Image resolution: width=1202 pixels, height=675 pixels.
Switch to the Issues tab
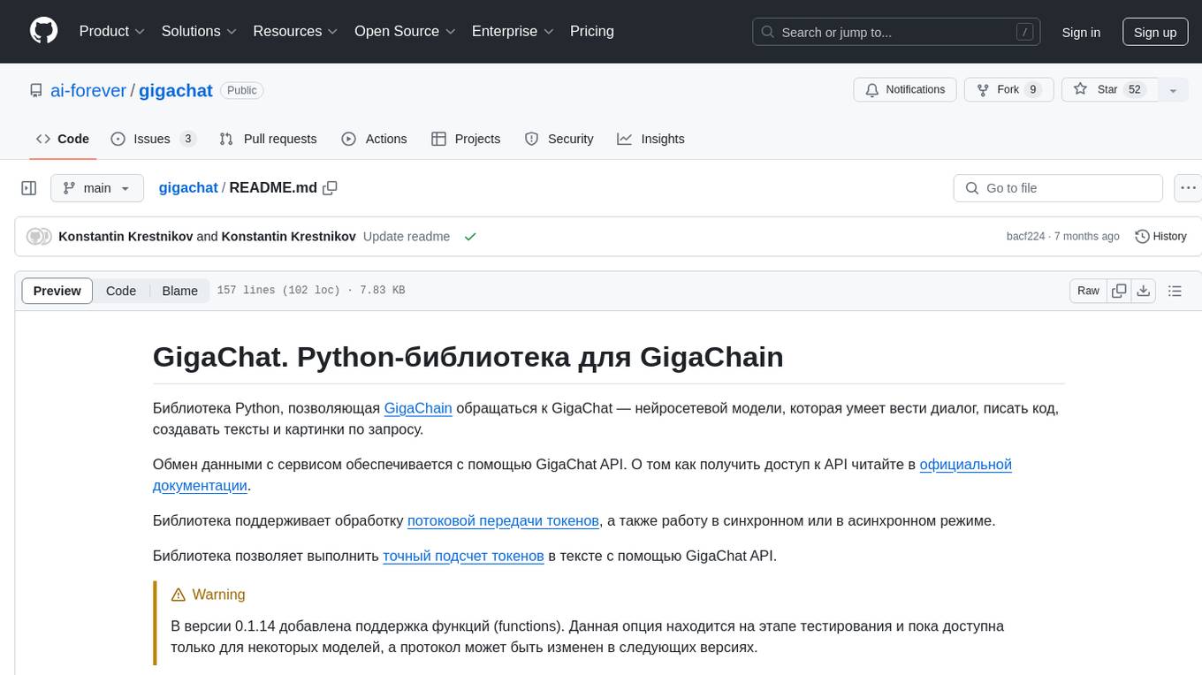point(153,139)
